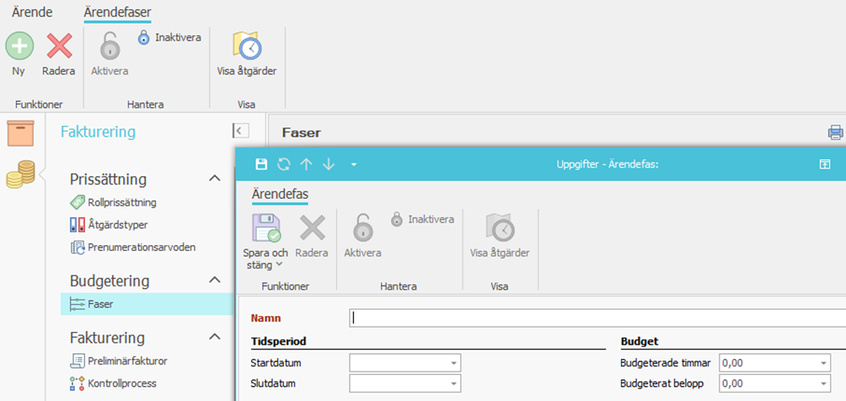The image size is (846, 401).
Task: Open the Startdatum dropdown
Action: (x=454, y=363)
